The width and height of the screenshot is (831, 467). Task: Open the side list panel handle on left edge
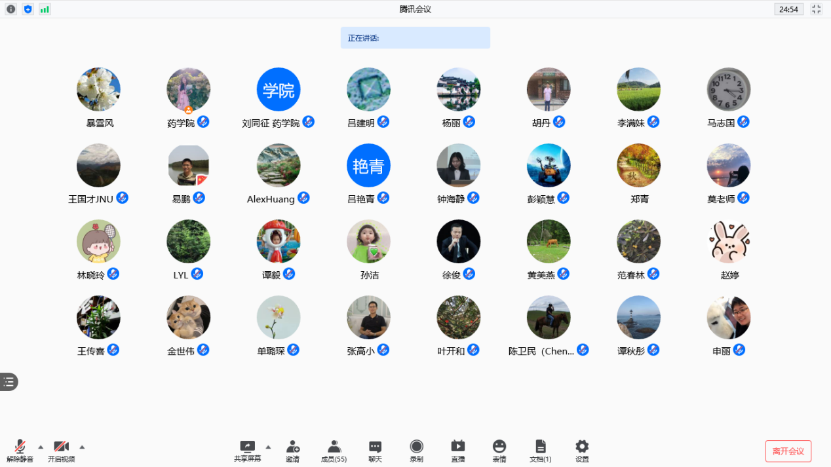coord(9,382)
